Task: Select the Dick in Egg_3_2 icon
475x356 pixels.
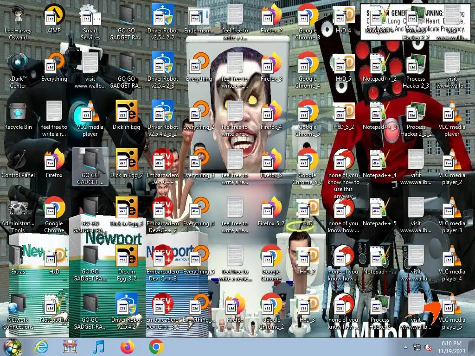Action: (126, 264)
